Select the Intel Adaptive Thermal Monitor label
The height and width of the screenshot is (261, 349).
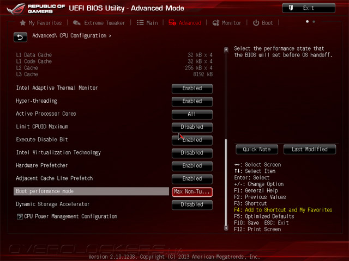click(57, 88)
